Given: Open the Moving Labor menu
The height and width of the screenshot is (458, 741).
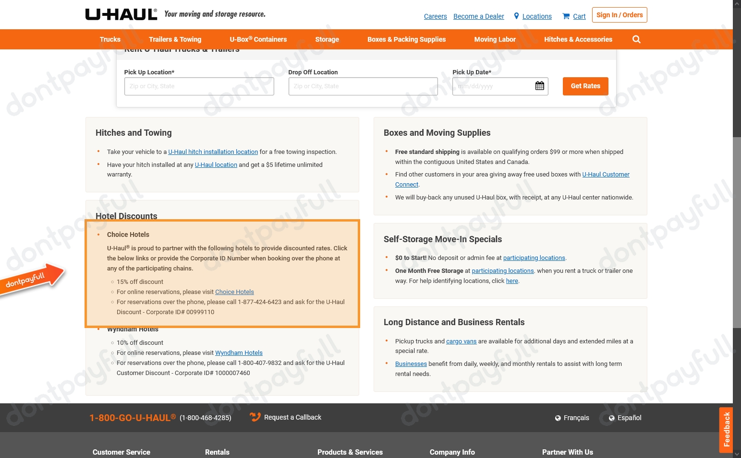Looking at the screenshot, I should 495,39.
